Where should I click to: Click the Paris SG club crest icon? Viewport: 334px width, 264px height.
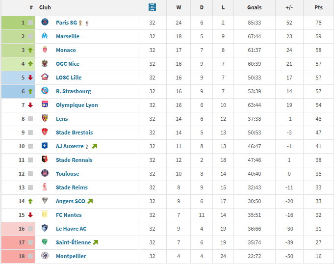click(45, 23)
